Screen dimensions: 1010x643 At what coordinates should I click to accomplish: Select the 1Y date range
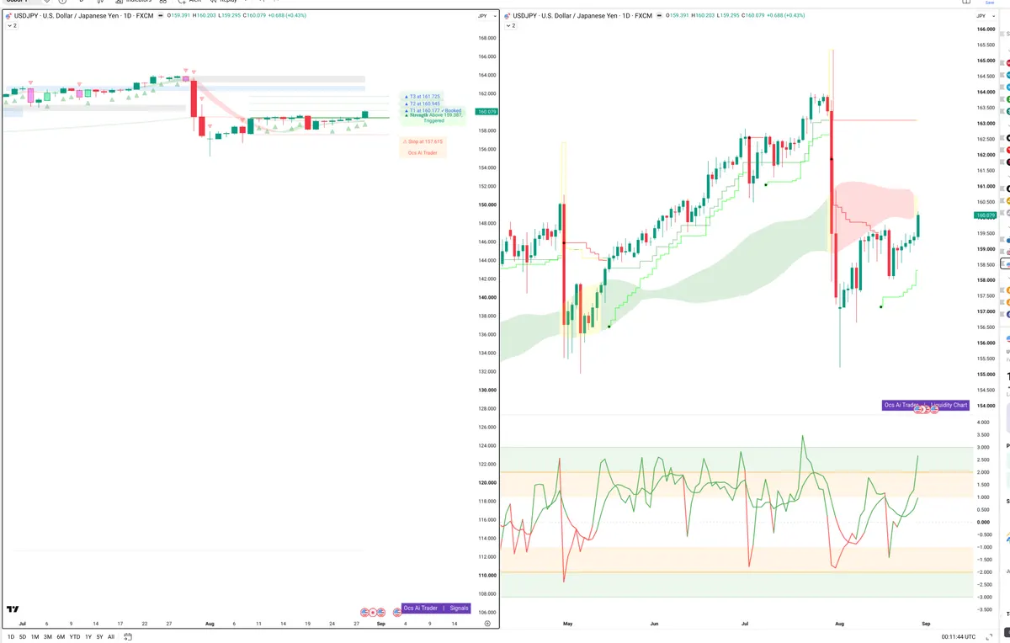coord(88,637)
